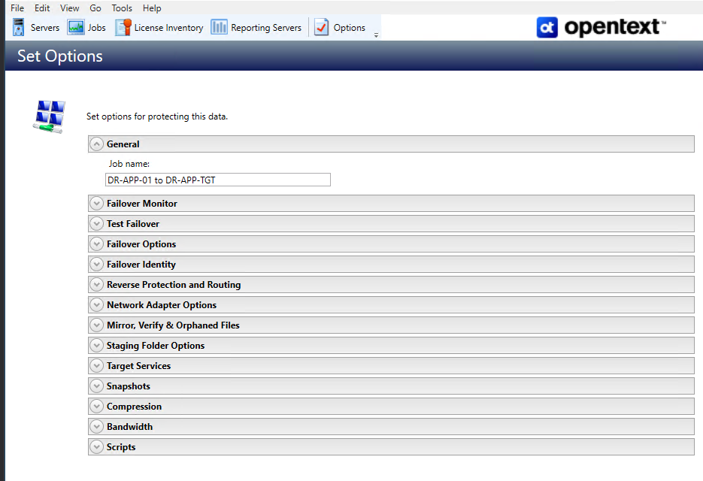This screenshot has width=703, height=481.
Task: Click the protection job monitors icon
Action: pyautogui.click(x=50, y=116)
